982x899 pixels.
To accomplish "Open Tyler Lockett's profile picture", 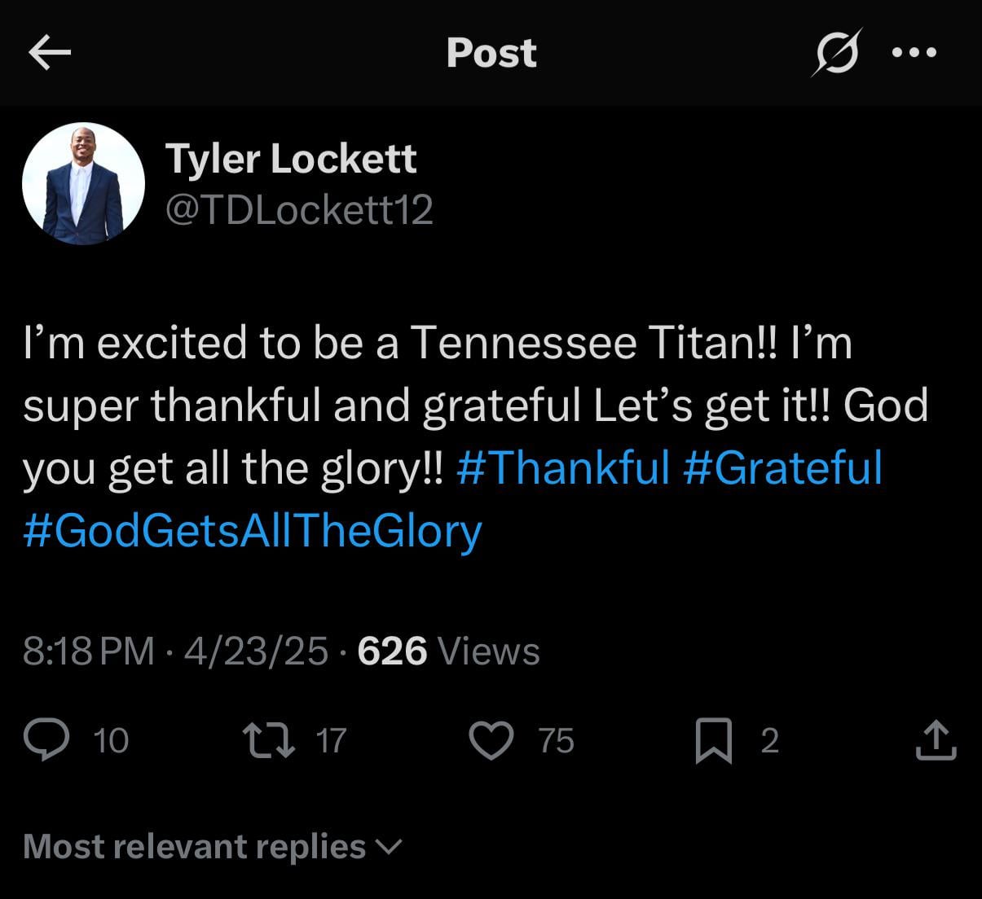I will 83,184.
